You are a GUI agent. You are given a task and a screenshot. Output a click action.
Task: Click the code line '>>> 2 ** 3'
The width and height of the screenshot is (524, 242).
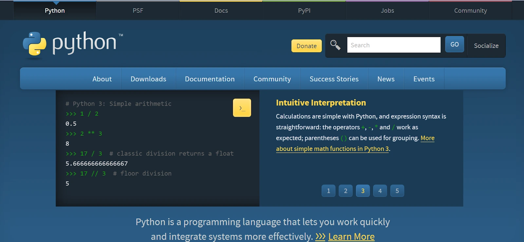coord(84,133)
